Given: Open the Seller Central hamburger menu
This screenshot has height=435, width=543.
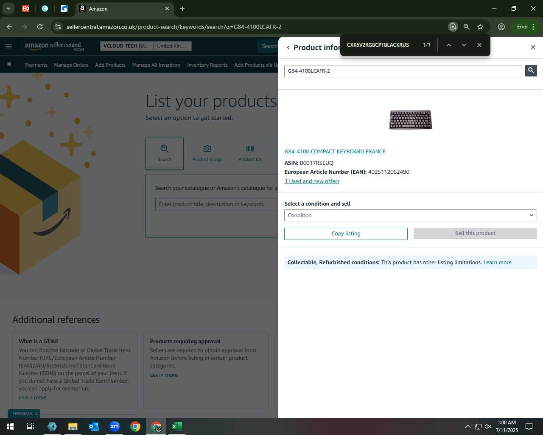Looking at the screenshot, I should point(9,46).
